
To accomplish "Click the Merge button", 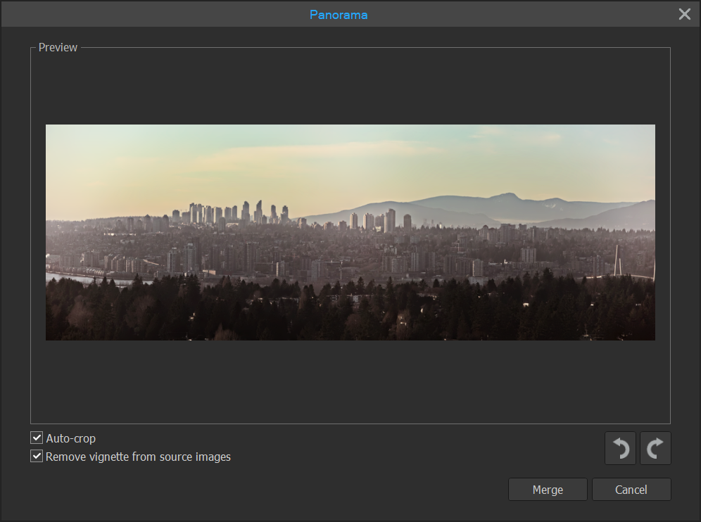I will [x=548, y=490].
